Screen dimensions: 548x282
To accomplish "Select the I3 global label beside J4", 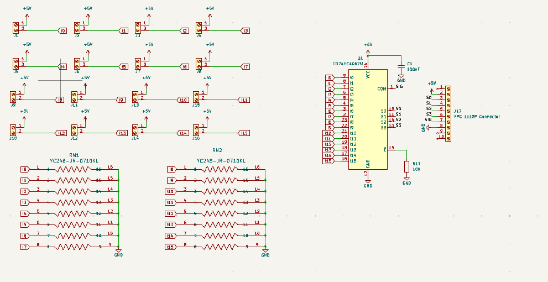I will click(246, 31).
